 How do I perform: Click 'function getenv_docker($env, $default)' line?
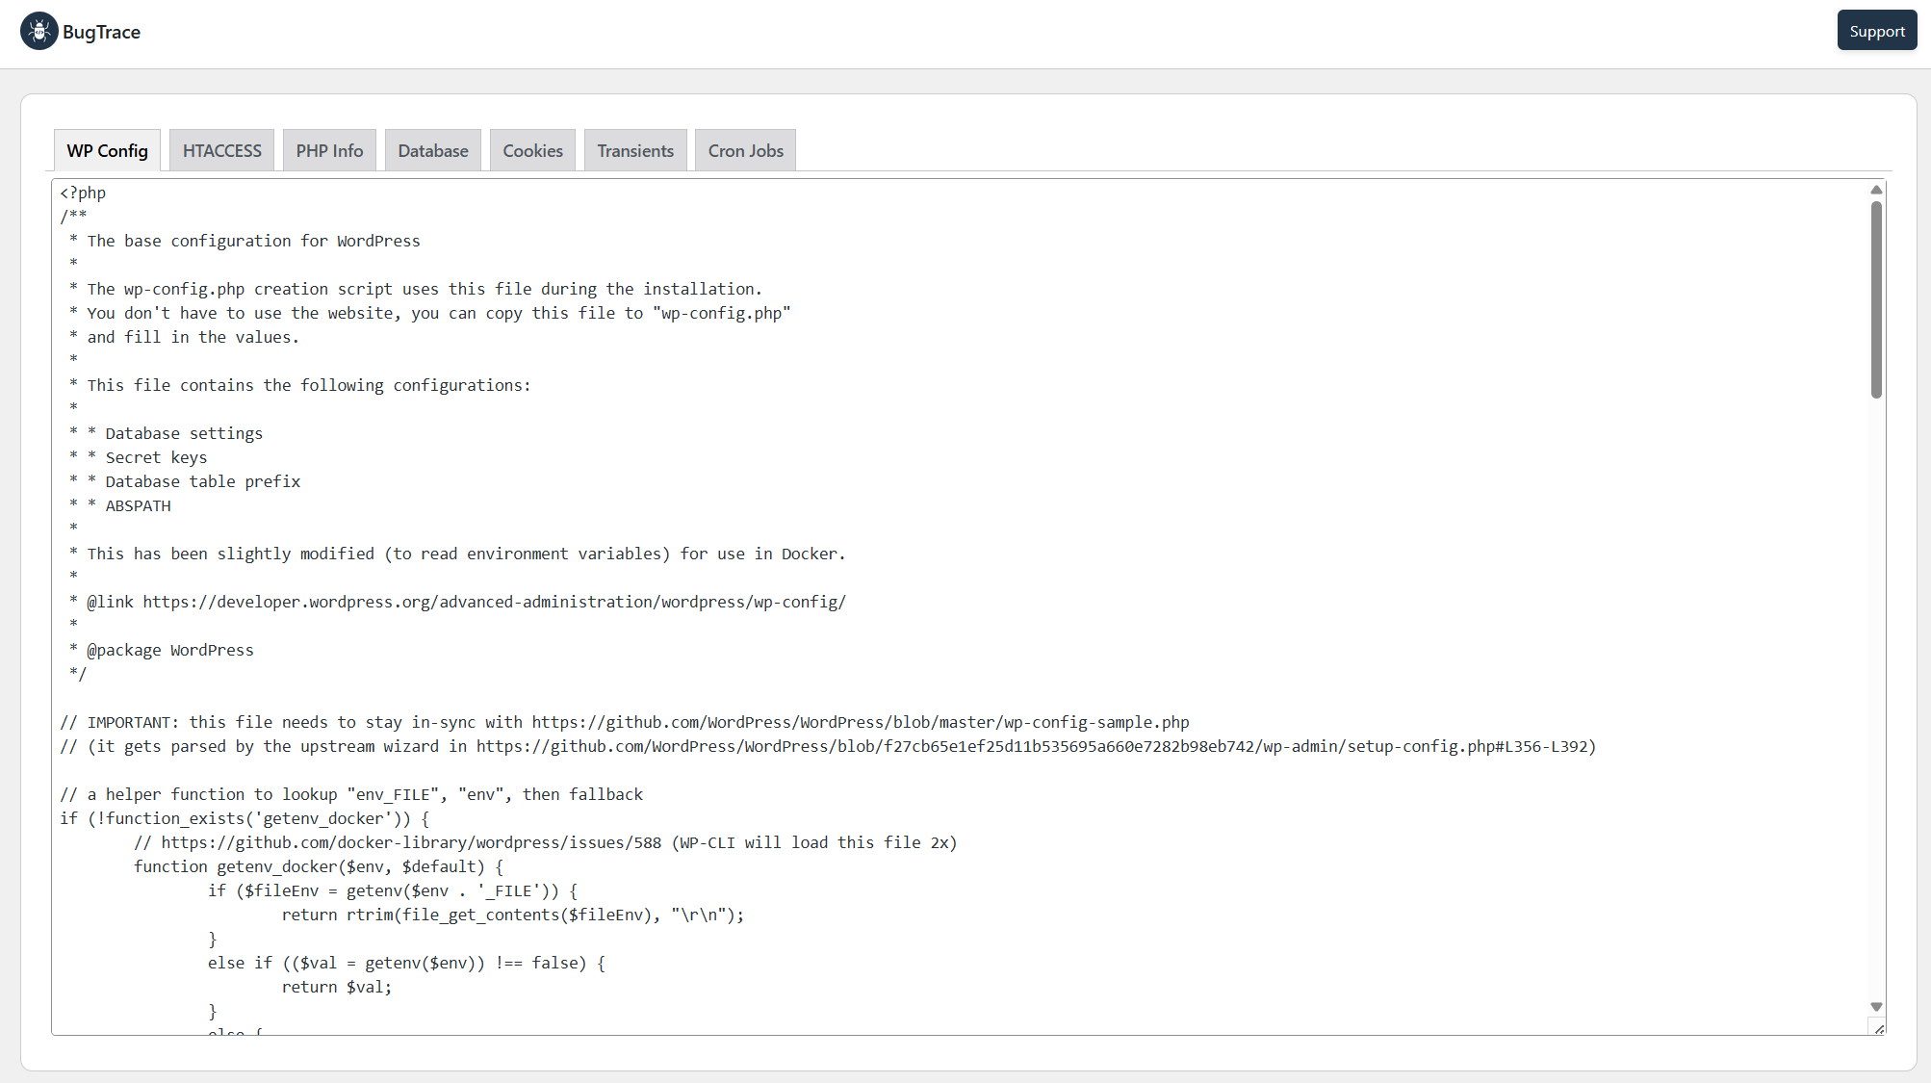tap(319, 866)
